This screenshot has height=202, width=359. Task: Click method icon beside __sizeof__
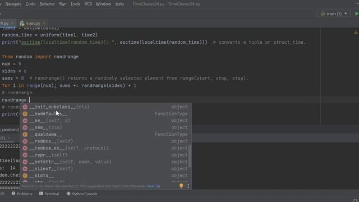point(25,169)
